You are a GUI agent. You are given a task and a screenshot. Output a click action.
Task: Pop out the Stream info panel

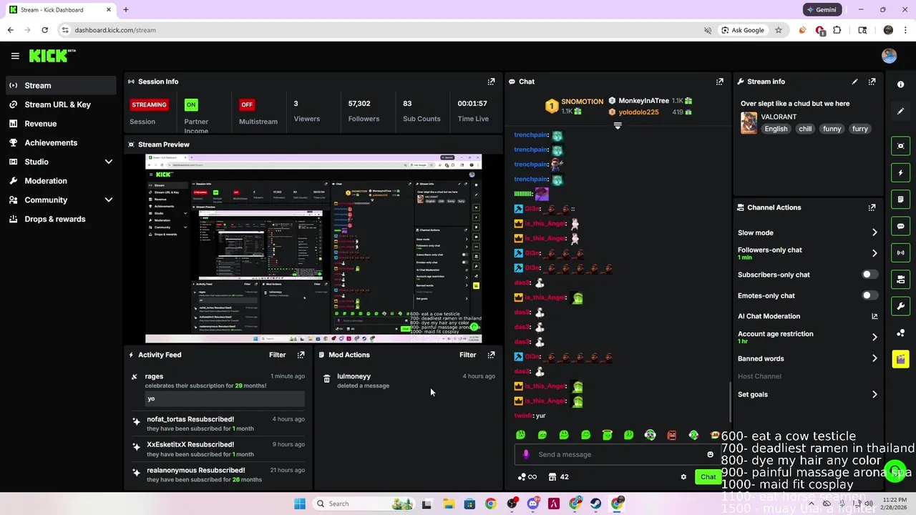click(872, 82)
